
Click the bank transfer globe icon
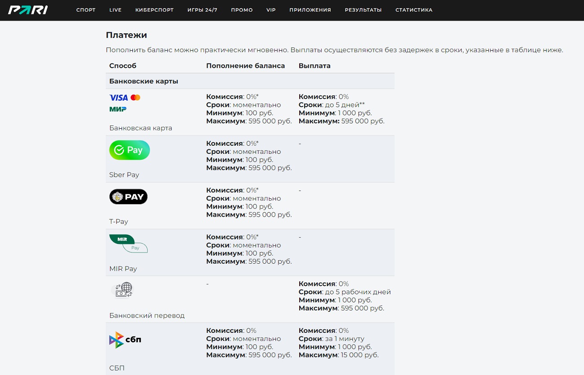pos(122,290)
